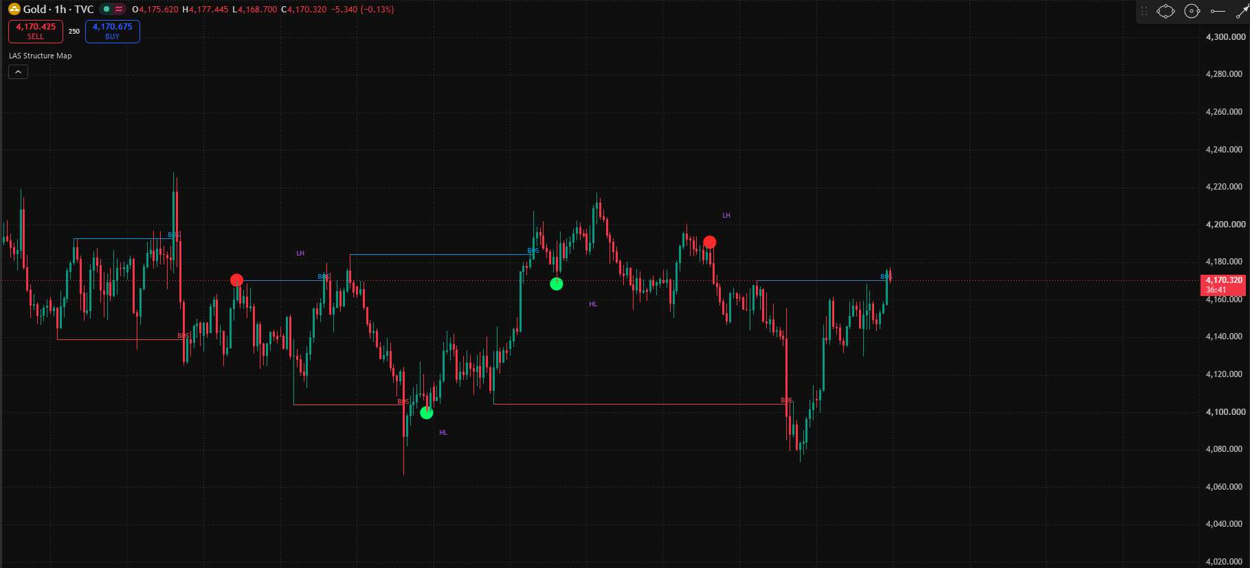Select the Ellipse drawing tool
Image resolution: width=1250 pixels, height=568 pixels.
(x=1165, y=11)
